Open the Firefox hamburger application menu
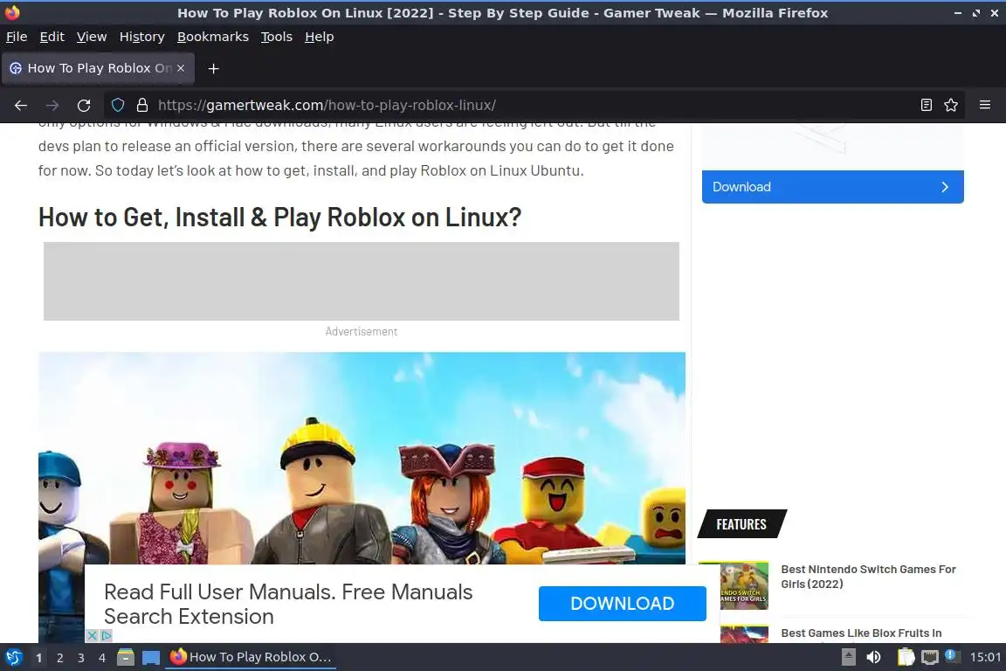The height and width of the screenshot is (671, 1006). point(985,106)
